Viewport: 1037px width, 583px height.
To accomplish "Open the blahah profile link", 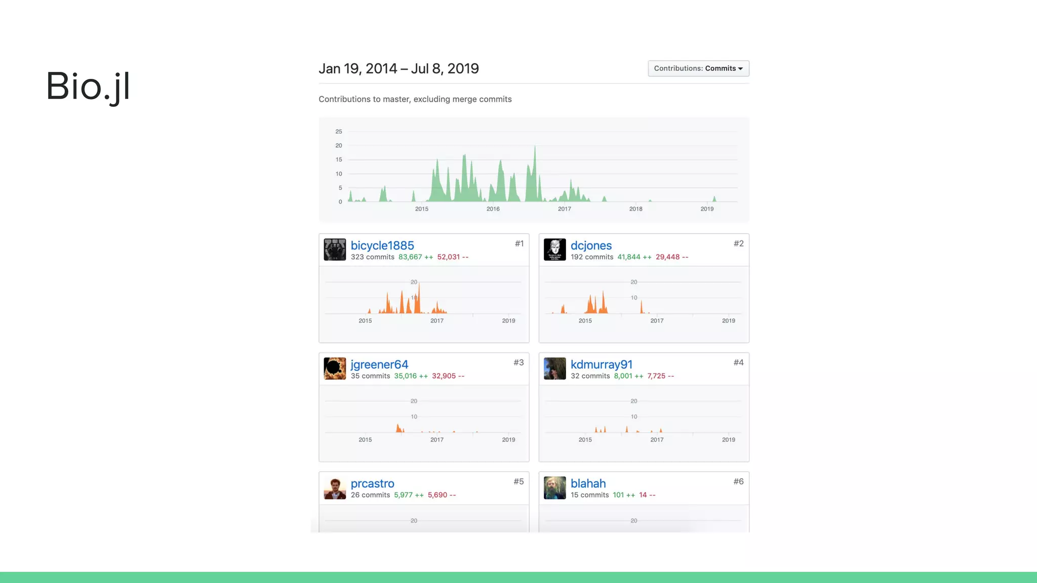I will [x=588, y=483].
